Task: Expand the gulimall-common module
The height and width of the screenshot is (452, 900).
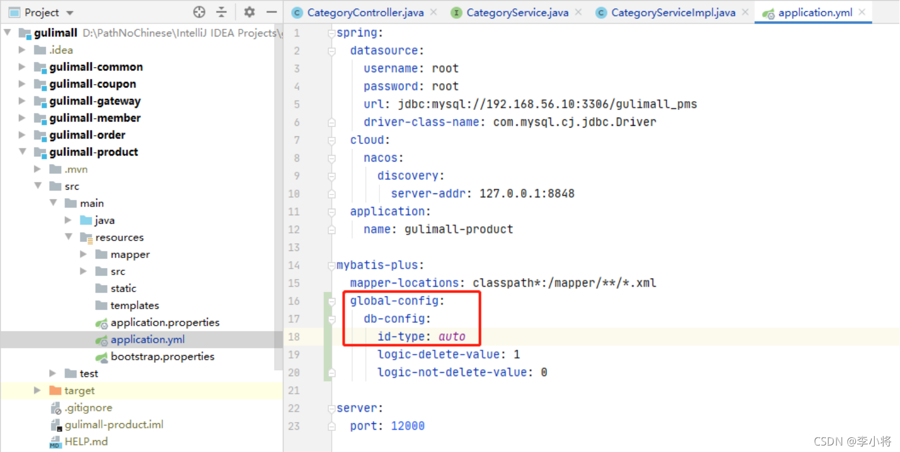Action: click(22, 67)
